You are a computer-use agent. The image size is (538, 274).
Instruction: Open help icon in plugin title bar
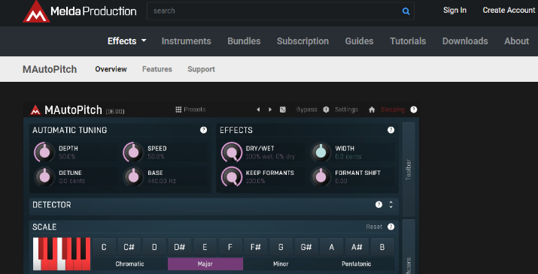point(414,110)
